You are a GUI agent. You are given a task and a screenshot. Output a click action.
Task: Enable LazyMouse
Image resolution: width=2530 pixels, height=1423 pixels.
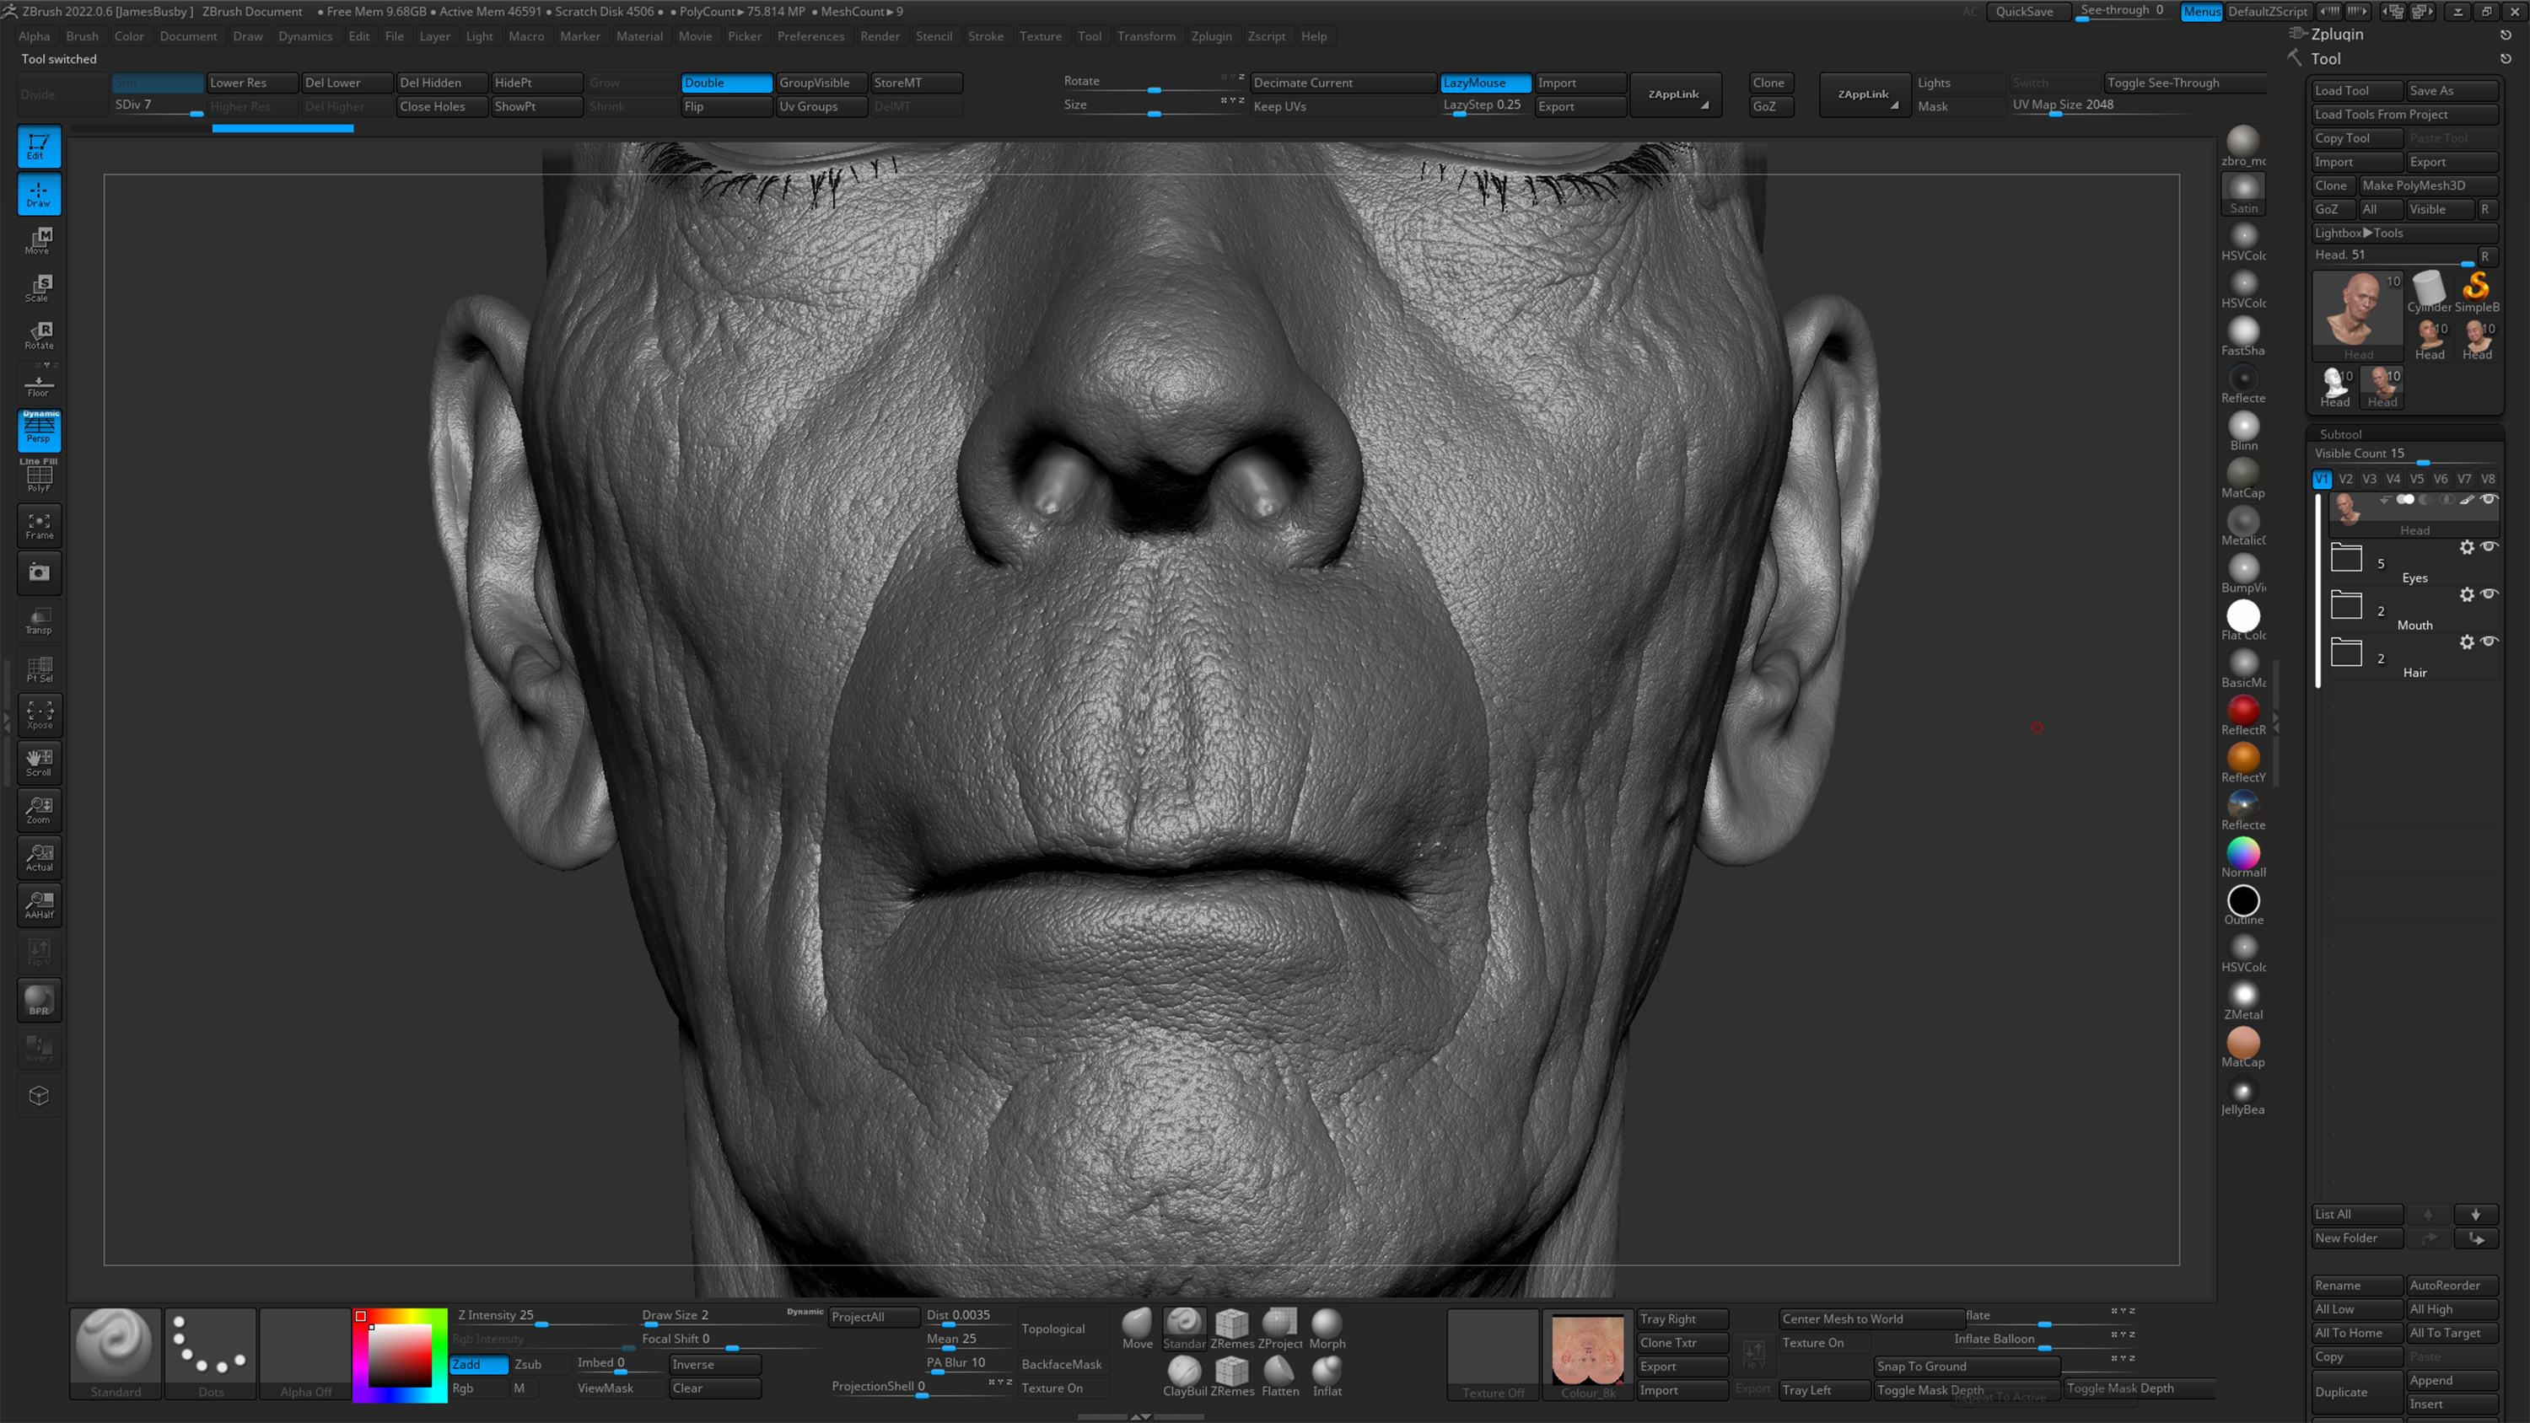(1484, 83)
